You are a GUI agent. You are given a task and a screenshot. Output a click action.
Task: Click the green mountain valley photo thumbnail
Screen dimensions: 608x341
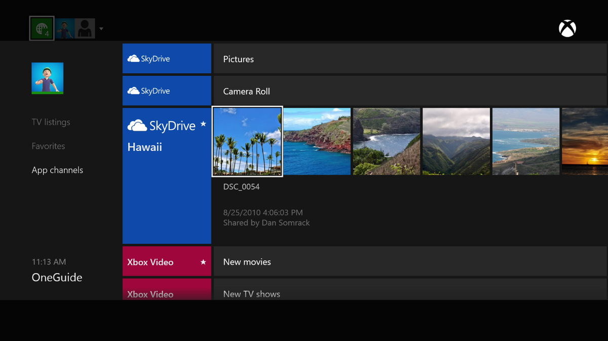click(x=456, y=141)
